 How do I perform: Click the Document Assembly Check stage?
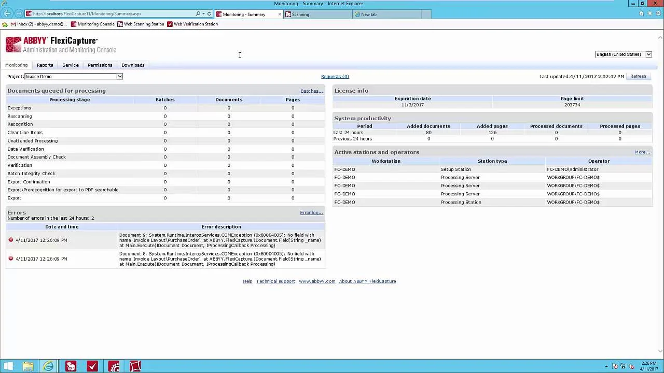point(36,157)
